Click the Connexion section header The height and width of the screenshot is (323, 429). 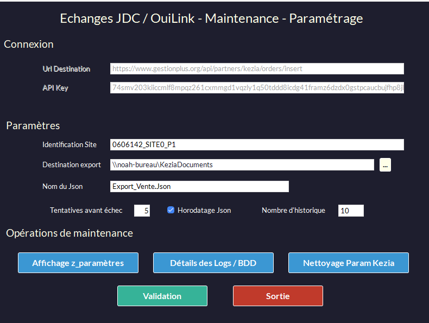click(x=29, y=45)
